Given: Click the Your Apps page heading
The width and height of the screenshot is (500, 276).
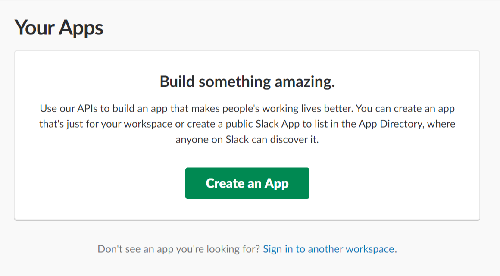Looking at the screenshot, I should [x=59, y=28].
